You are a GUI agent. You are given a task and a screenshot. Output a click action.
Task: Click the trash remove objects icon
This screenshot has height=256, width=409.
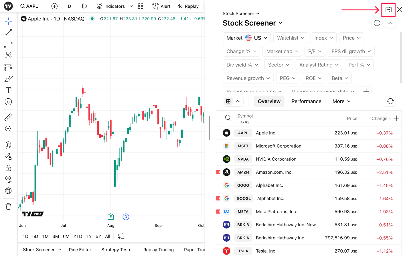pyautogui.click(x=8, y=206)
